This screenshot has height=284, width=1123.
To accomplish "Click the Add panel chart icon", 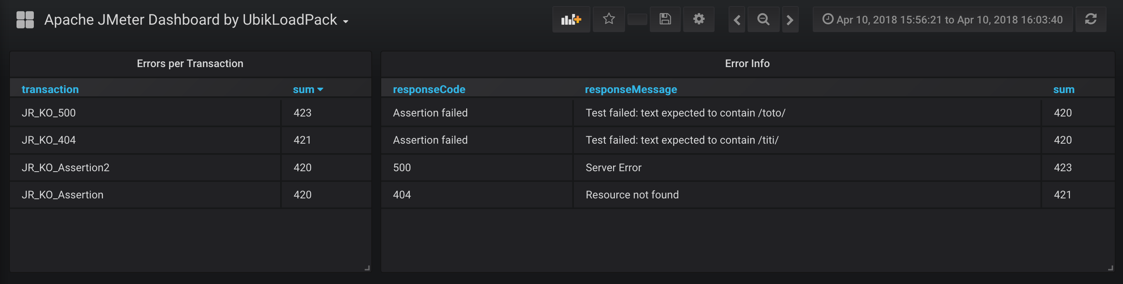I will click(x=571, y=20).
